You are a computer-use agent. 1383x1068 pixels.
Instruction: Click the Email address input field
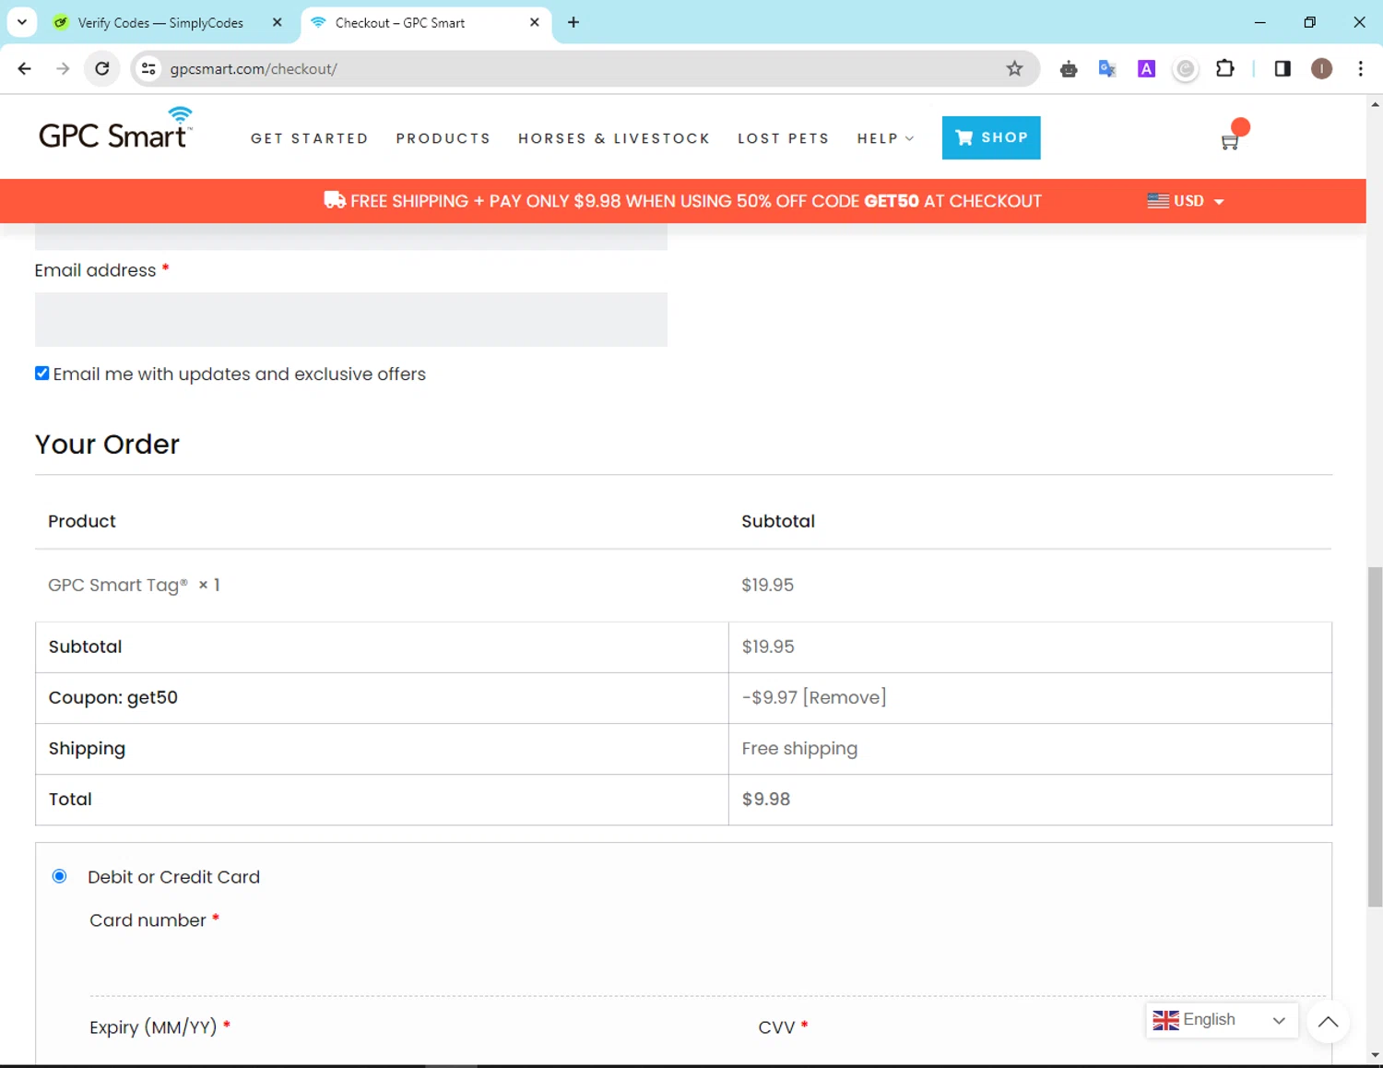(350, 319)
